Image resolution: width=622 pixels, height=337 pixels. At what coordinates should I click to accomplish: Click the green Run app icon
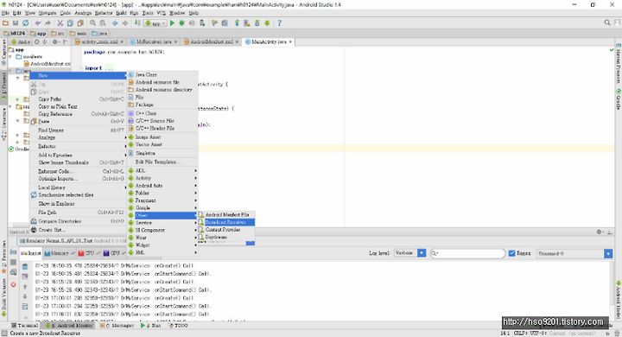point(172,23)
